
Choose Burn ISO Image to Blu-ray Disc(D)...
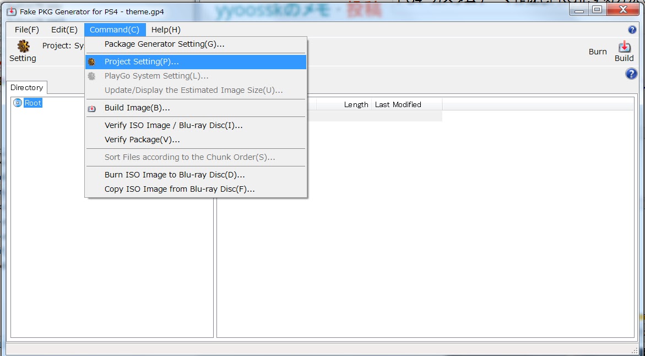point(196,175)
